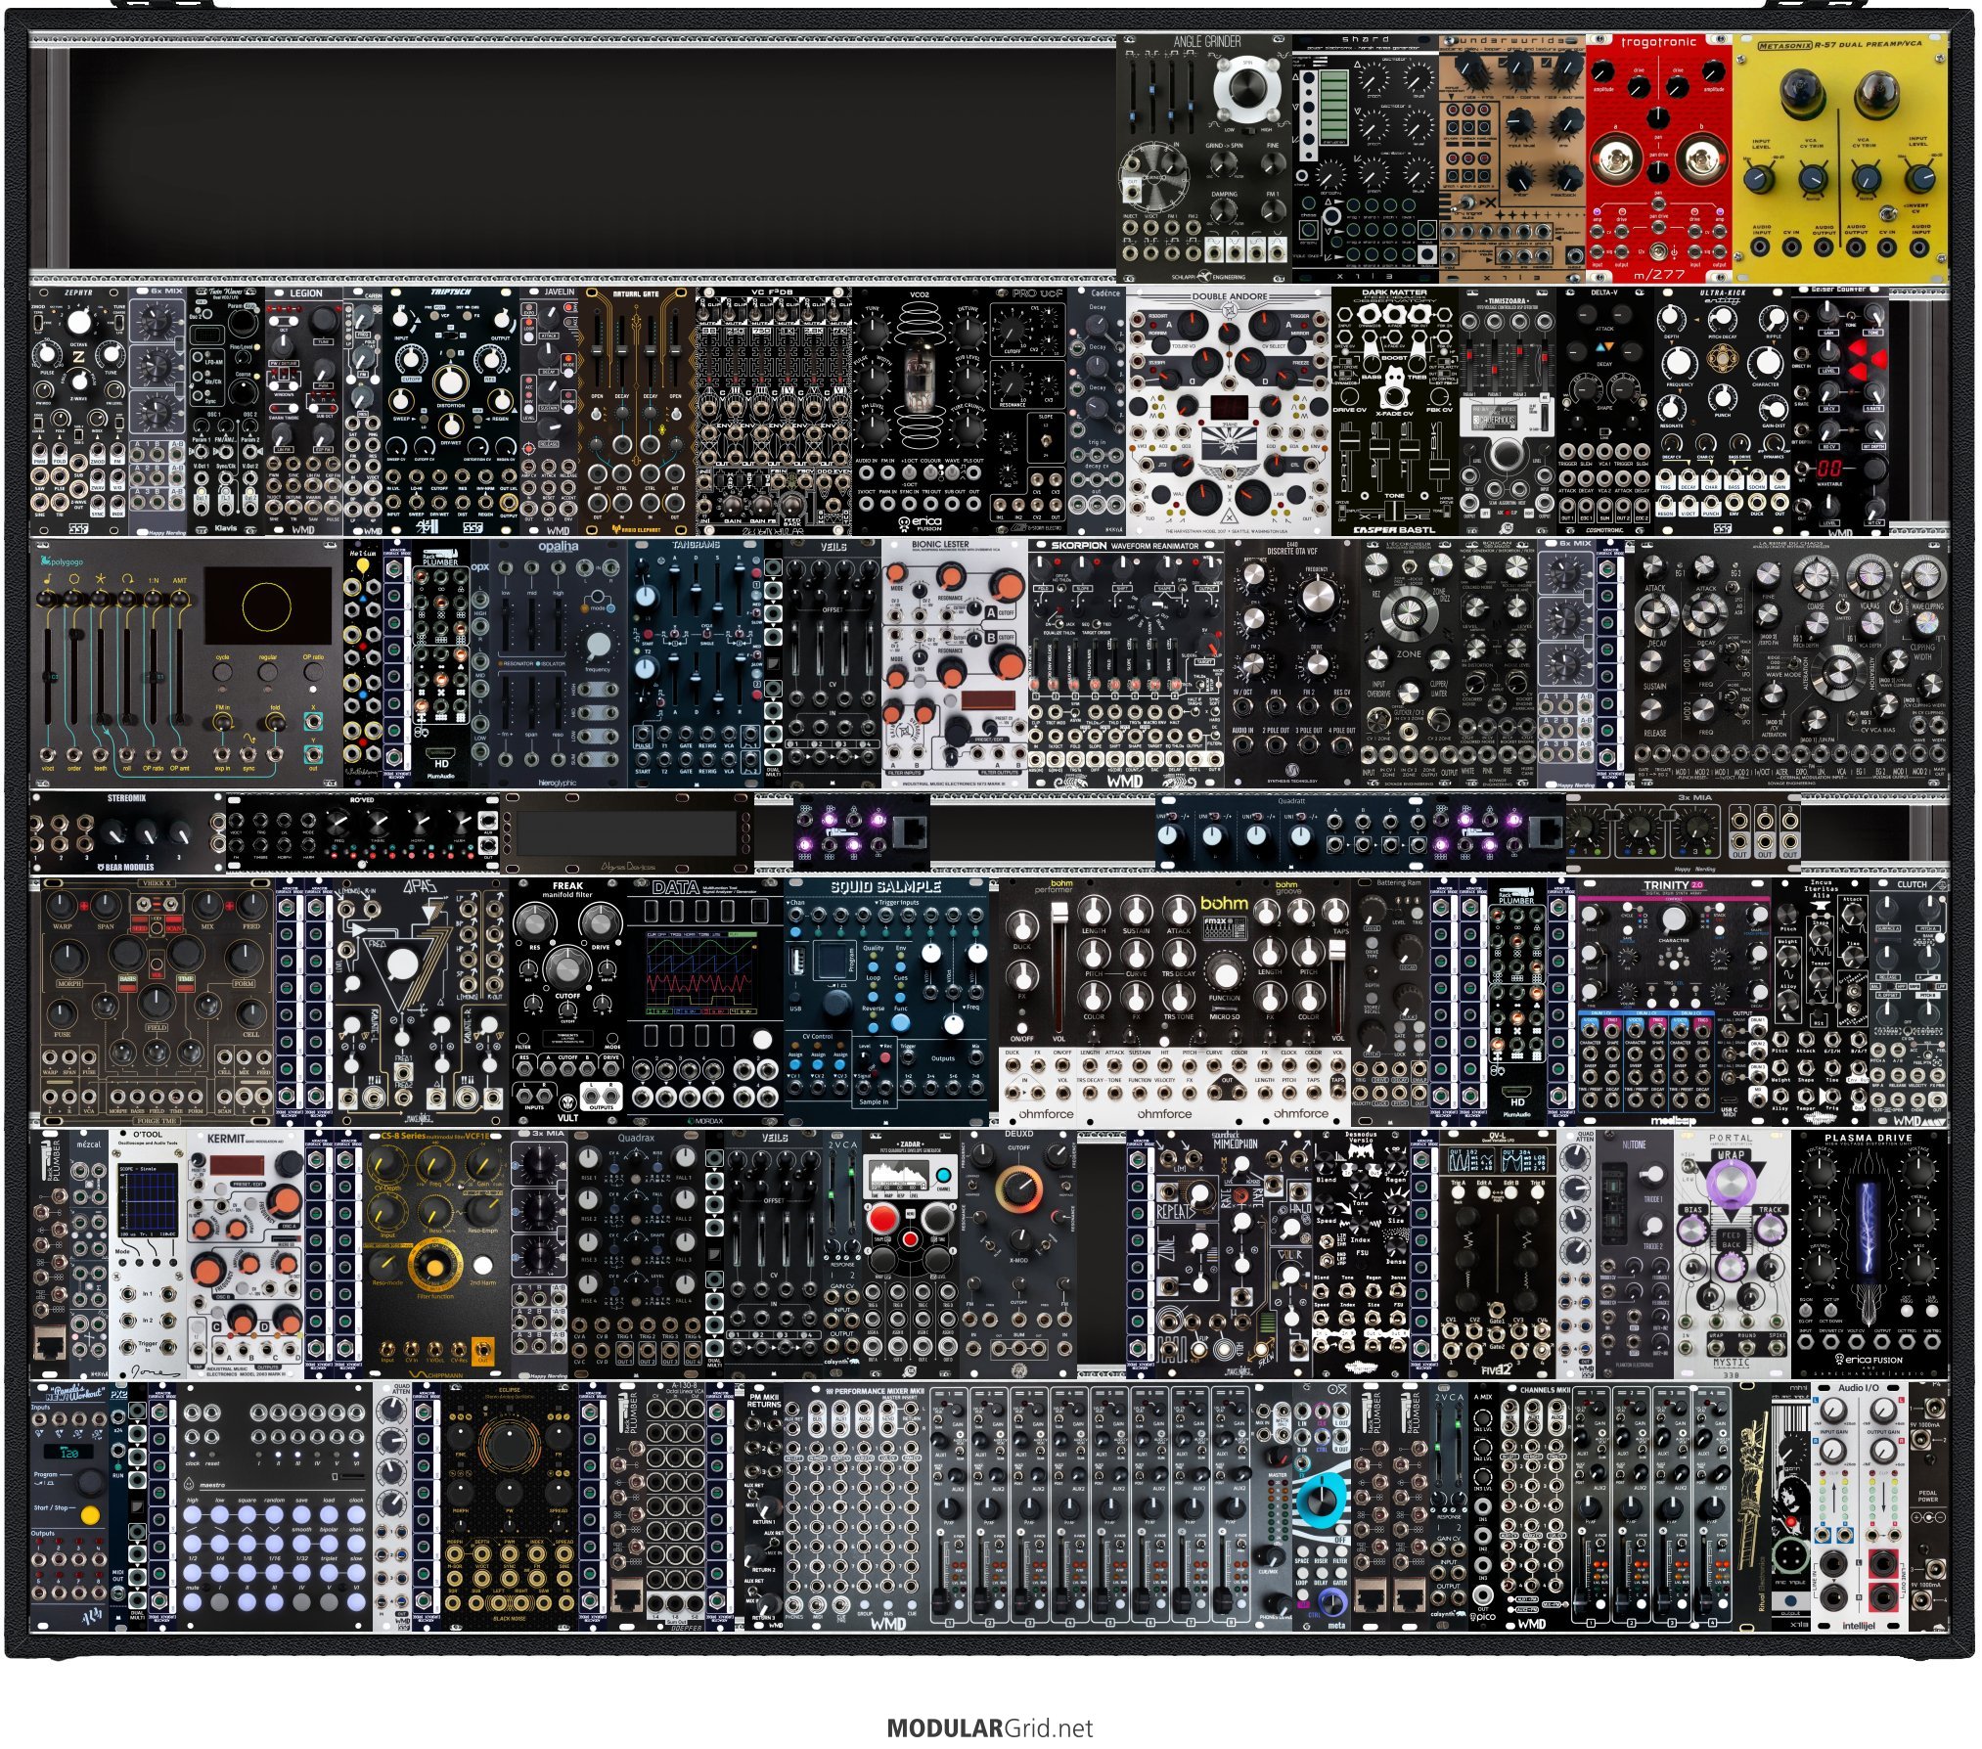Viewport: 1982px width, 1749px height.
Task: Click the Freak manifold filter CUTOFF knob
Action: (x=567, y=967)
